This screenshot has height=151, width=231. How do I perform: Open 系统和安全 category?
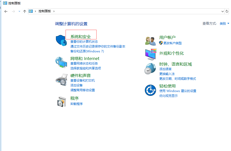pyautogui.click(x=81, y=37)
